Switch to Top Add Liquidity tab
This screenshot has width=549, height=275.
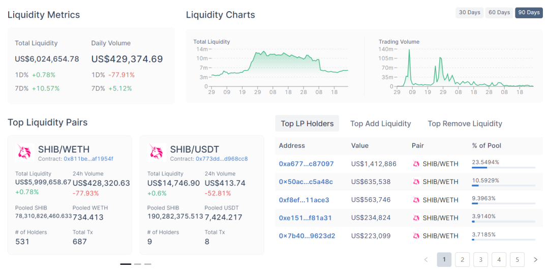pos(381,124)
